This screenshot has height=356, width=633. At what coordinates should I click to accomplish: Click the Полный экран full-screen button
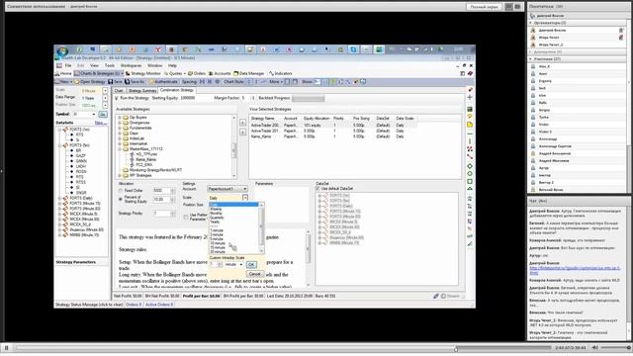coord(484,7)
